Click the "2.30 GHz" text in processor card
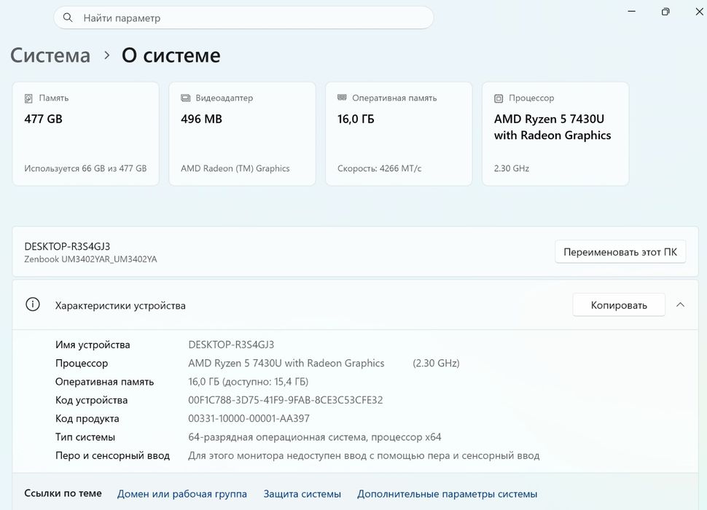 512,168
